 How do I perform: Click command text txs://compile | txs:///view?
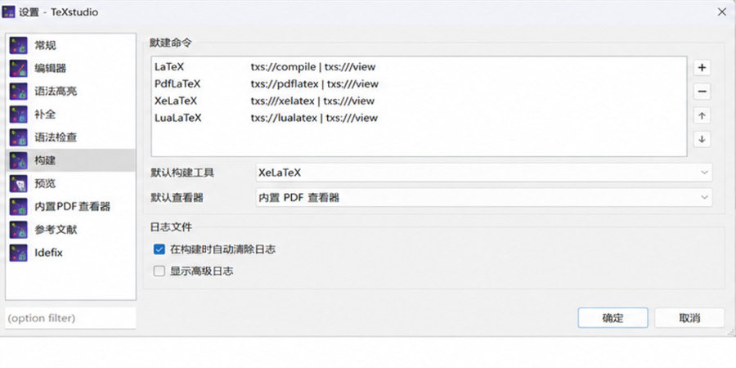tap(313, 67)
